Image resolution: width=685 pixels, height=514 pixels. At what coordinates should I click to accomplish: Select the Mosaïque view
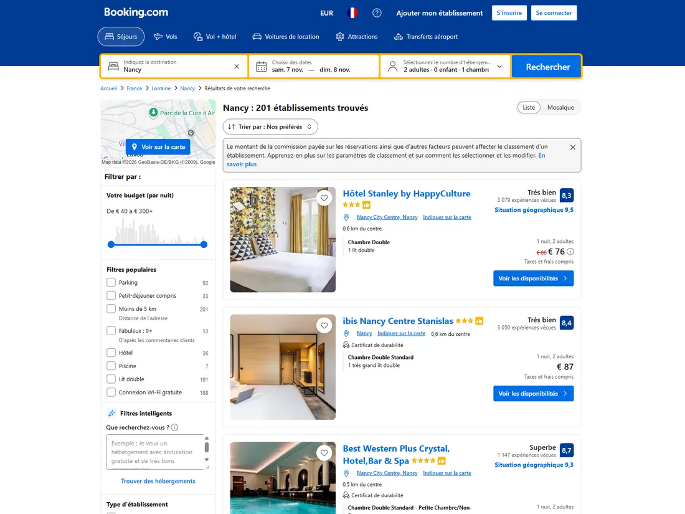tap(560, 108)
